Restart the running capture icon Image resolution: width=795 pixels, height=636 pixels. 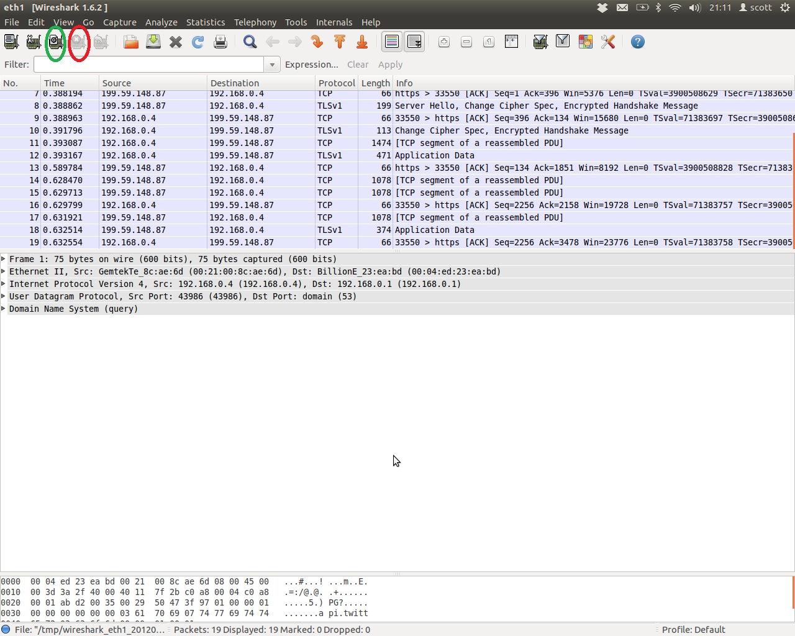point(101,42)
